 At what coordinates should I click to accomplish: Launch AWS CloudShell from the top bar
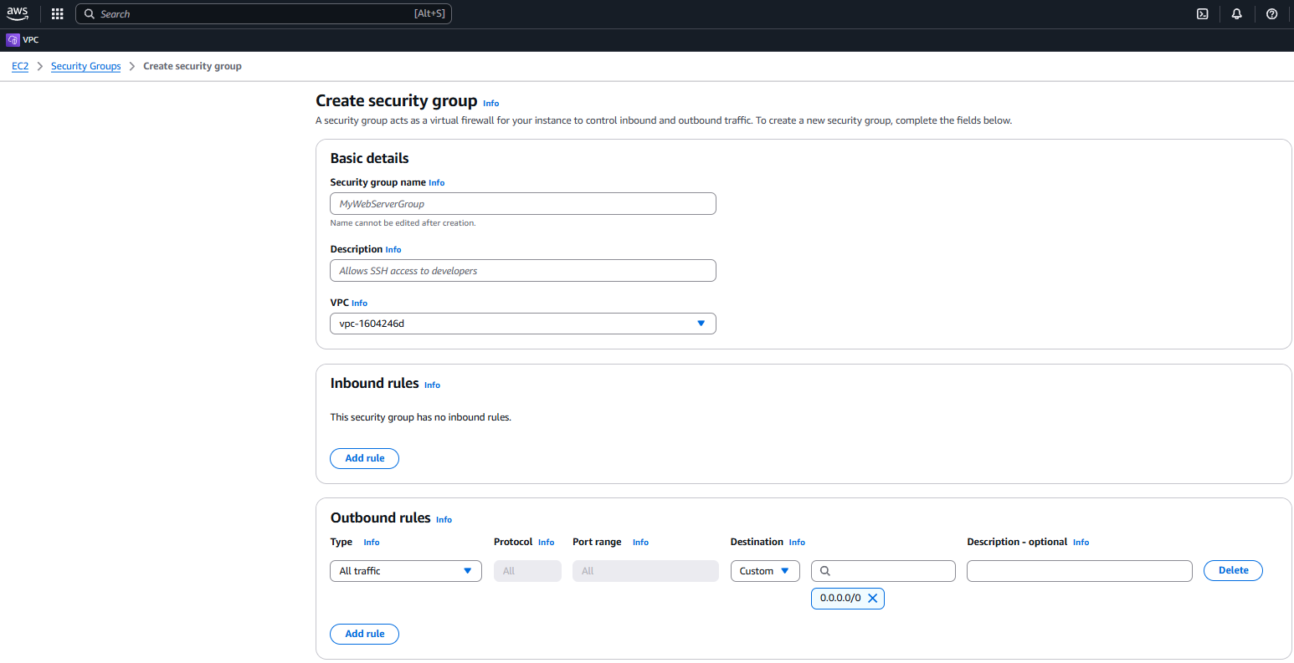(x=1203, y=13)
